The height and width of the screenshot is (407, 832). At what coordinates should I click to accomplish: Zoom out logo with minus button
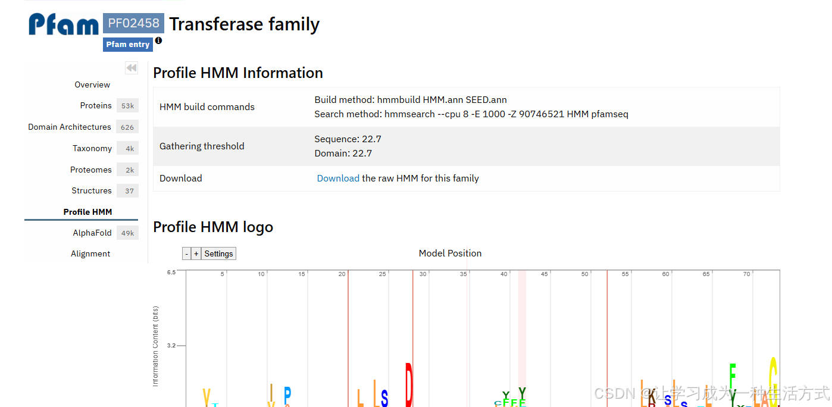187,253
